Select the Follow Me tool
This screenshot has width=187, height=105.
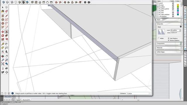click(6, 36)
